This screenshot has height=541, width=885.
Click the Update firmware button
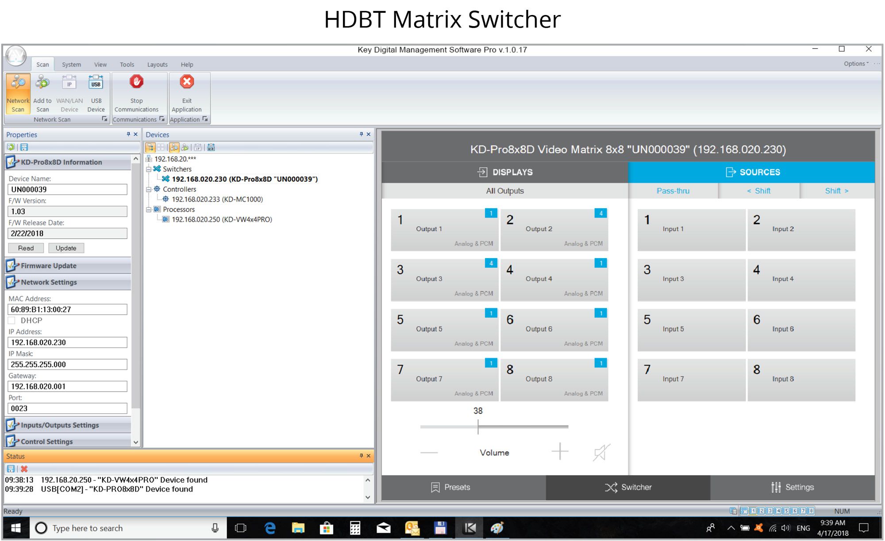click(x=66, y=248)
